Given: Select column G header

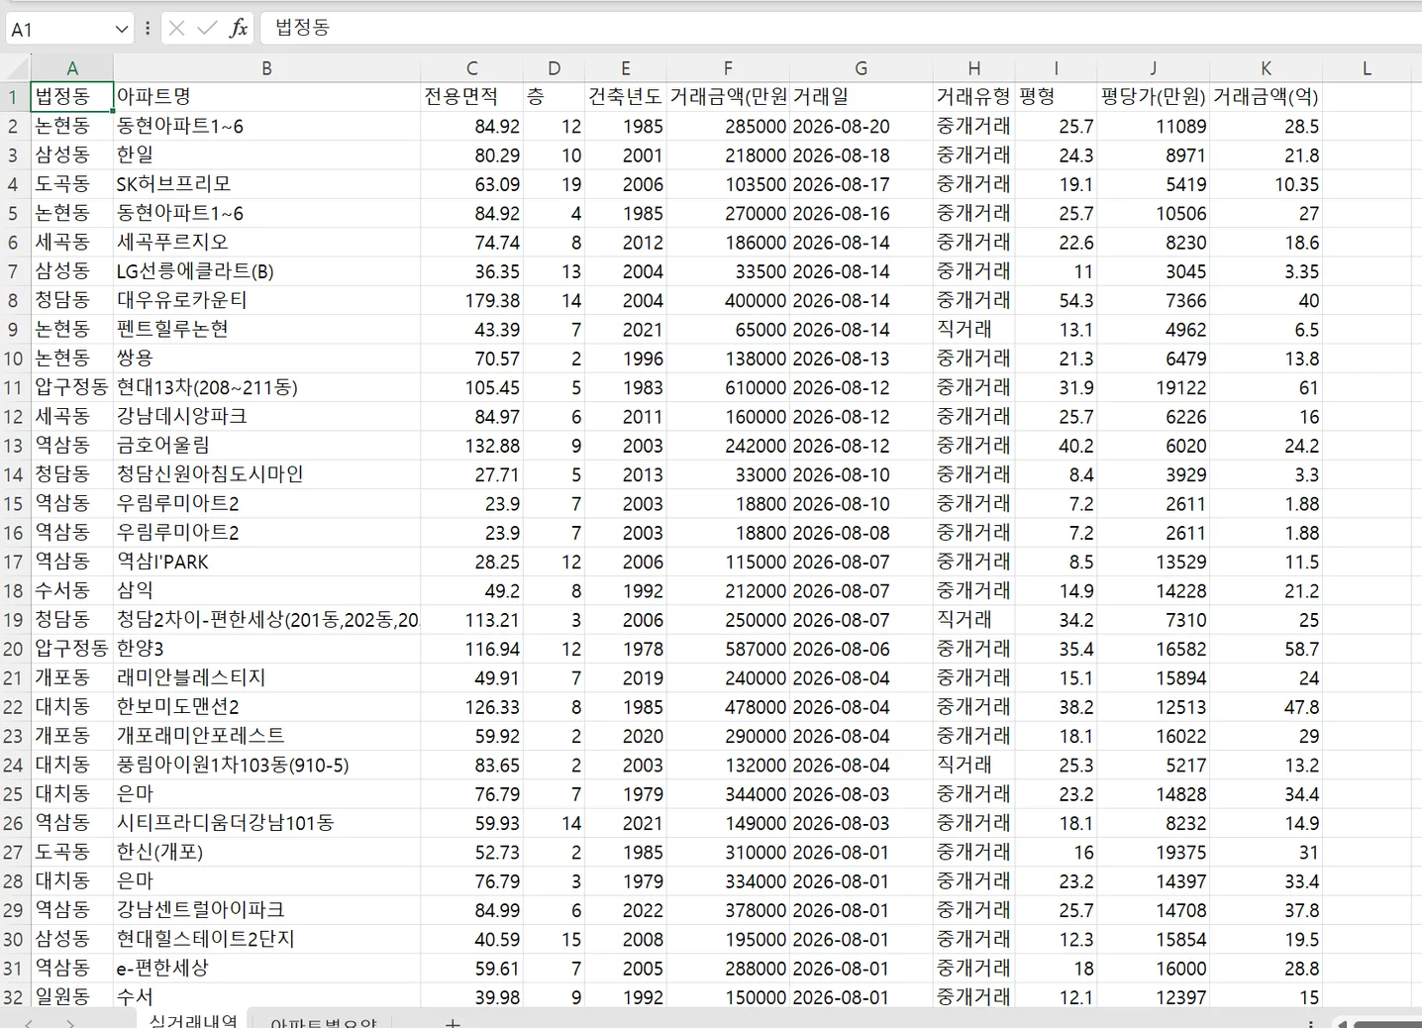Looking at the screenshot, I should (x=861, y=68).
